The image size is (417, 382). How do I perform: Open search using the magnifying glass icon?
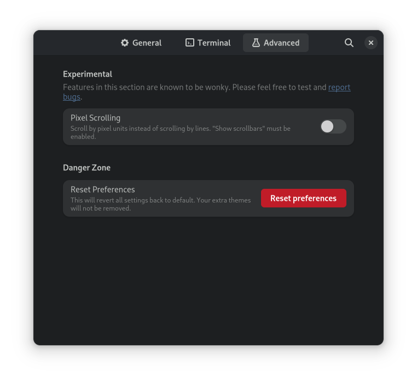tap(349, 43)
